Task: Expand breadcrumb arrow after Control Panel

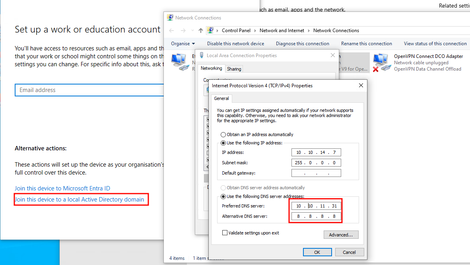Action: 256,31
